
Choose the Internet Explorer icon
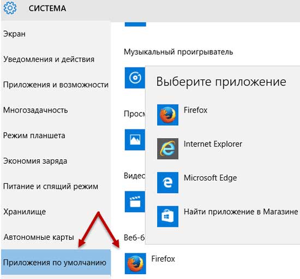click(167, 149)
